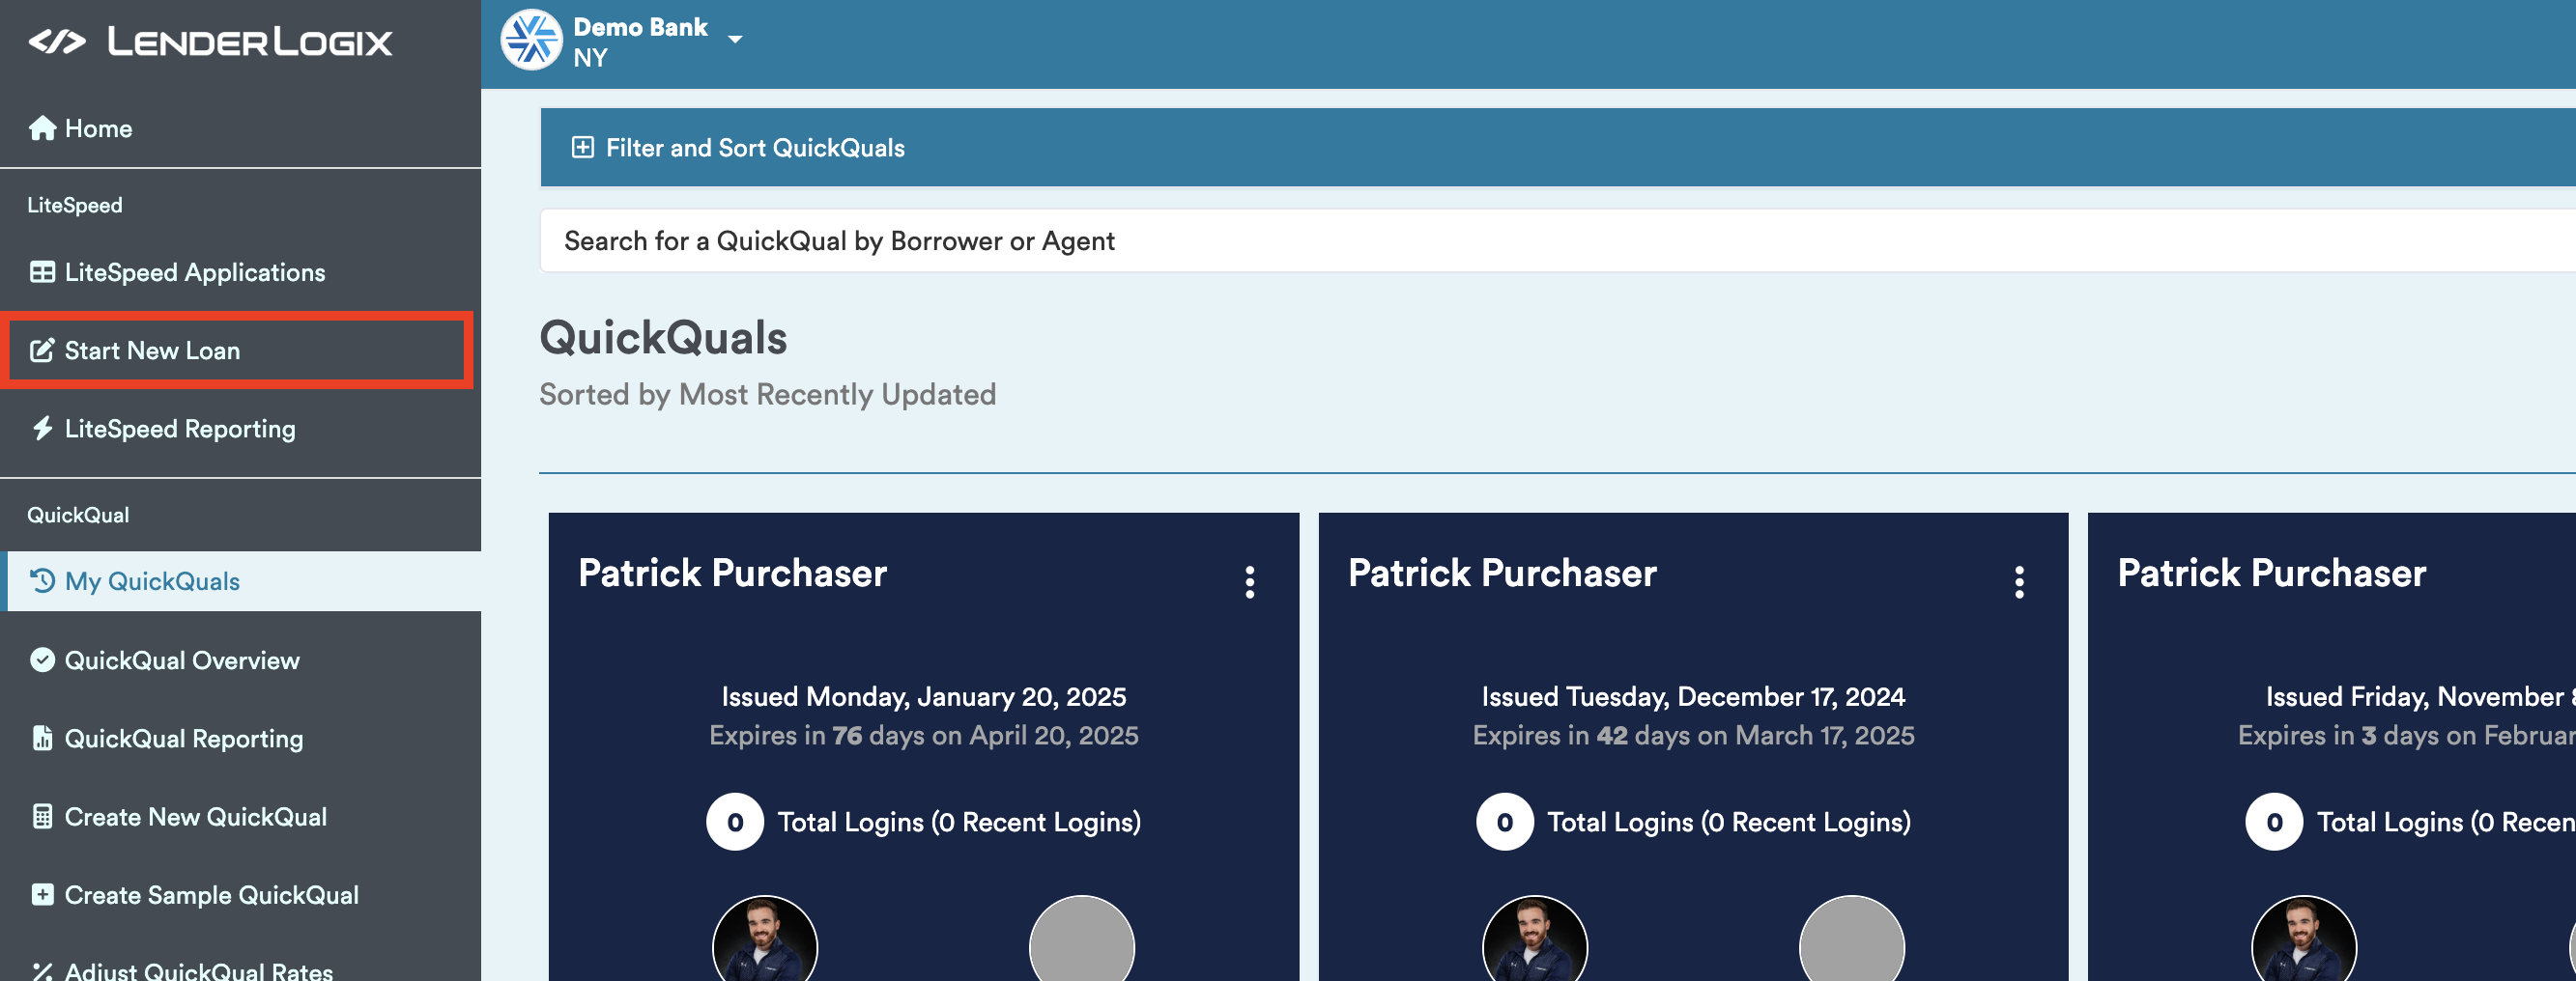Click the Home house icon
This screenshot has height=981, width=2576.
click(42, 128)
